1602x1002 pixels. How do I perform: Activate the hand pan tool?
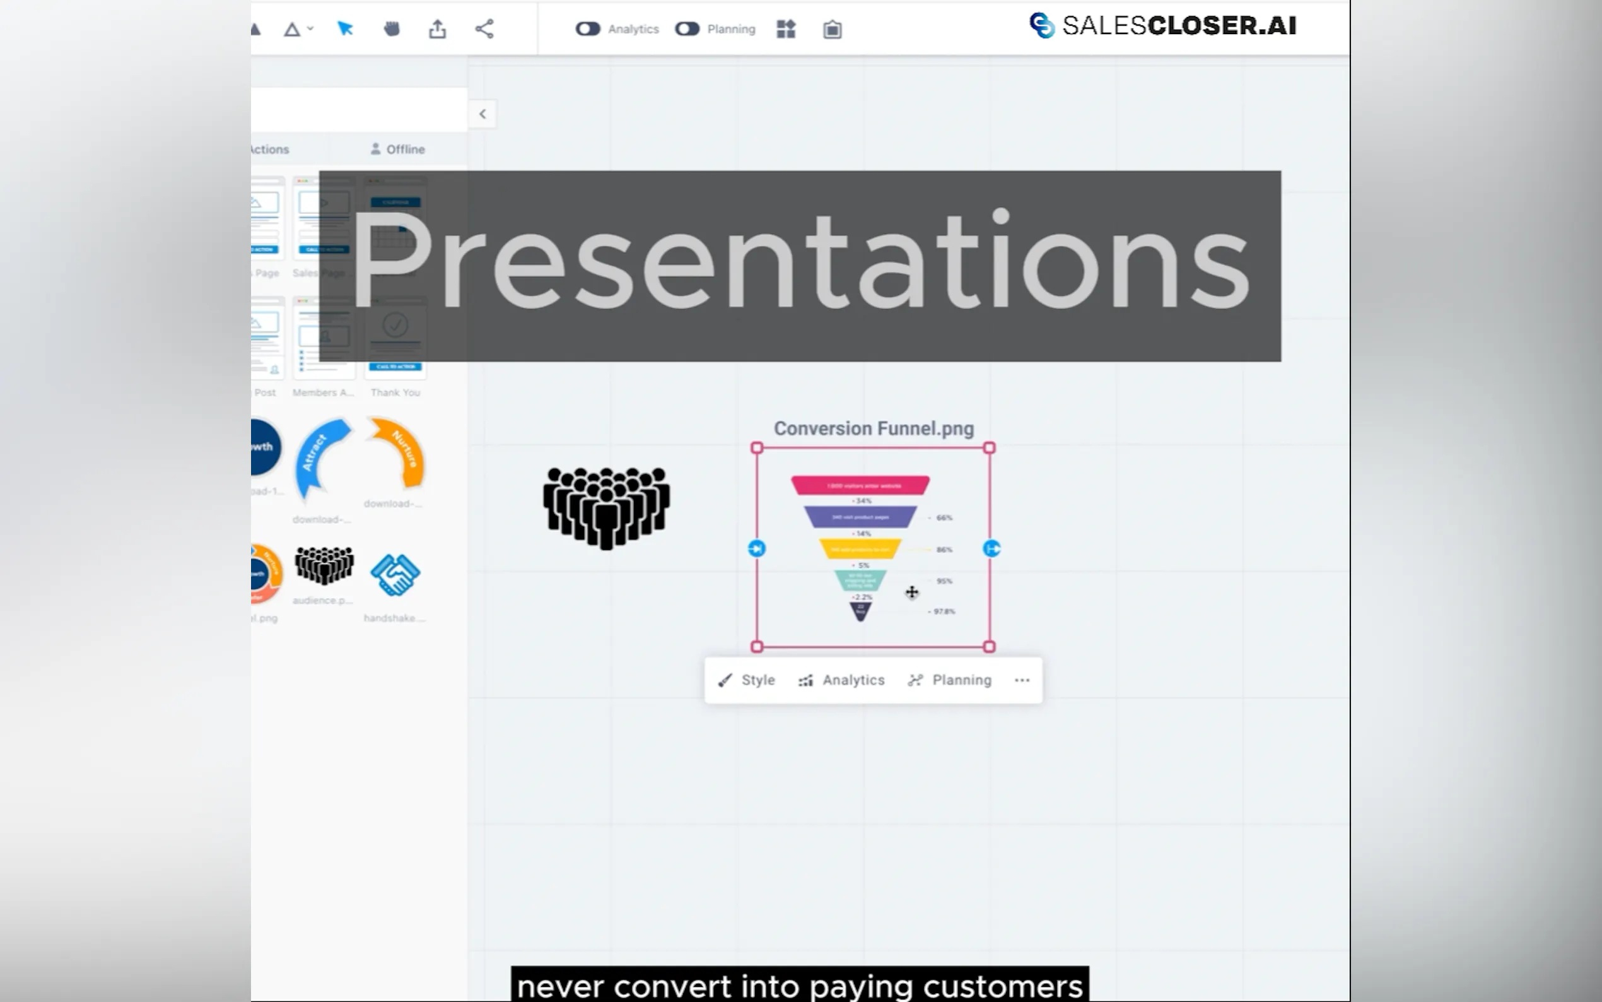(x=392, y=28)
